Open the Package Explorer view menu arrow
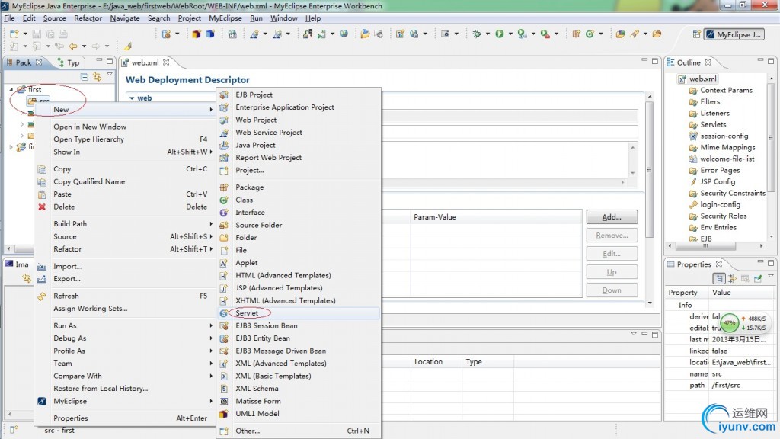780x439 pixels. click(110, 75)
